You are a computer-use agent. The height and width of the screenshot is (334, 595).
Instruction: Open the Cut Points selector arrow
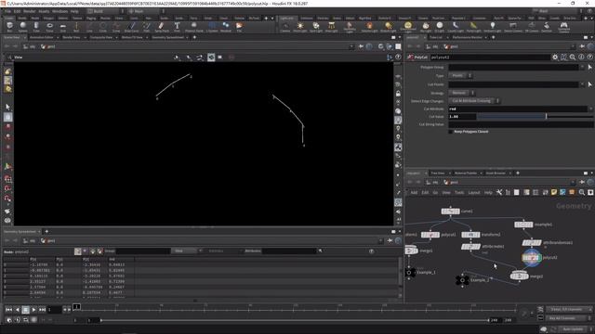(x=589, y=84)
